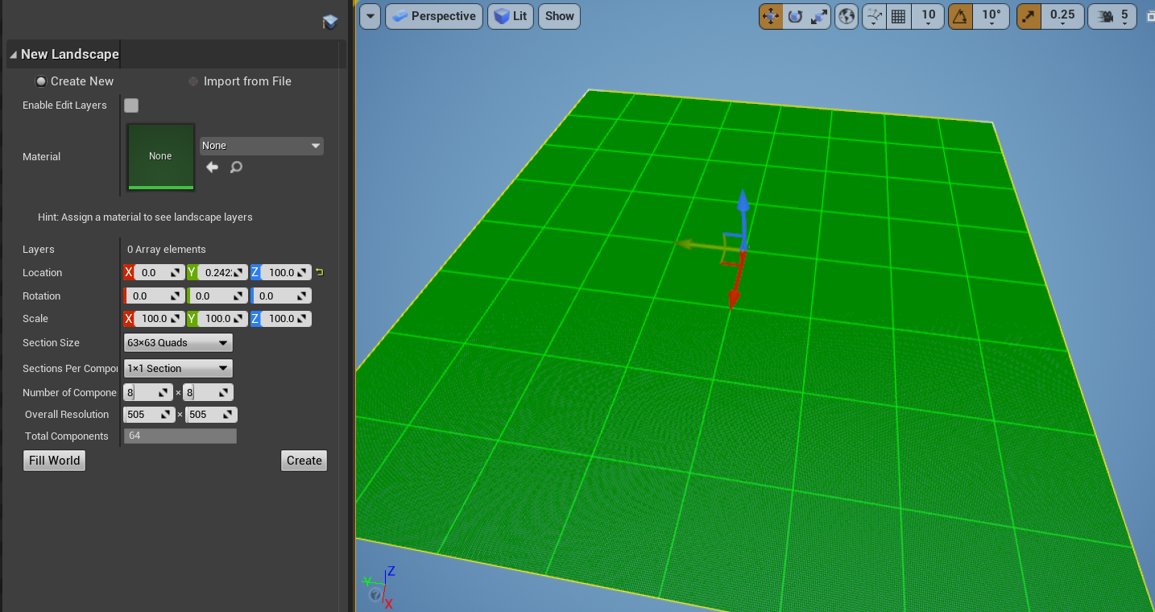Toggle surface snapping icon in viewport toolbar
The height and width of the screenshot is (612, 1155).
coord(874,16)
